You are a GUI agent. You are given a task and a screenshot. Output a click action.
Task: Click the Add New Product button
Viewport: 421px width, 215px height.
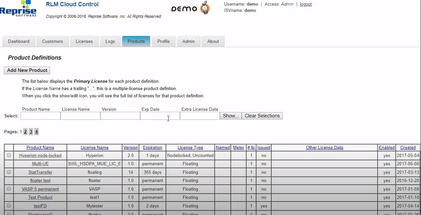(x=27, y=70)
